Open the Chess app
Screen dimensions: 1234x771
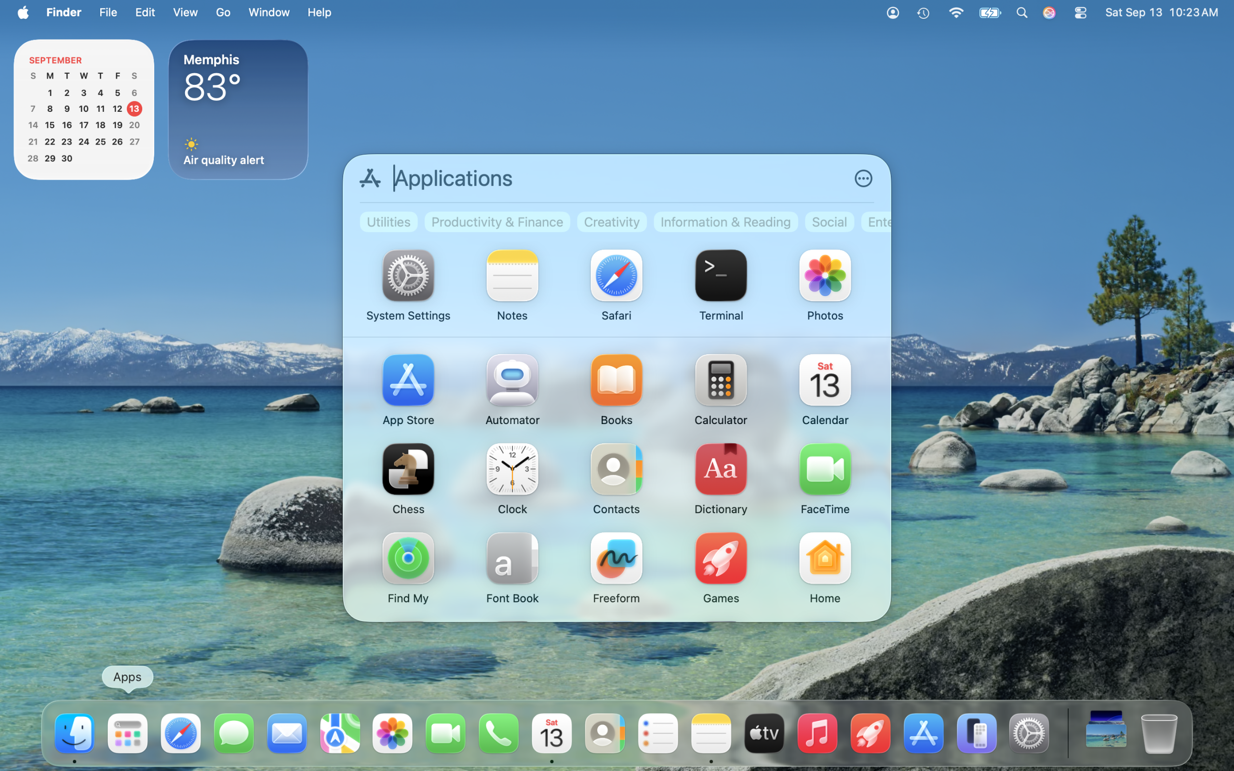tap(408, 470)
